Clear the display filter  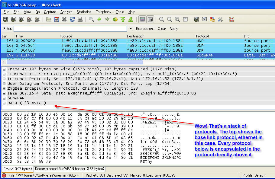coord(162,29)
